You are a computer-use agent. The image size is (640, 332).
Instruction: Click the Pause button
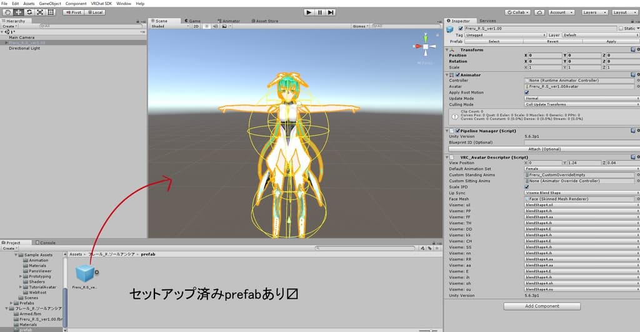pyautogui.click(x=320, y=12)
